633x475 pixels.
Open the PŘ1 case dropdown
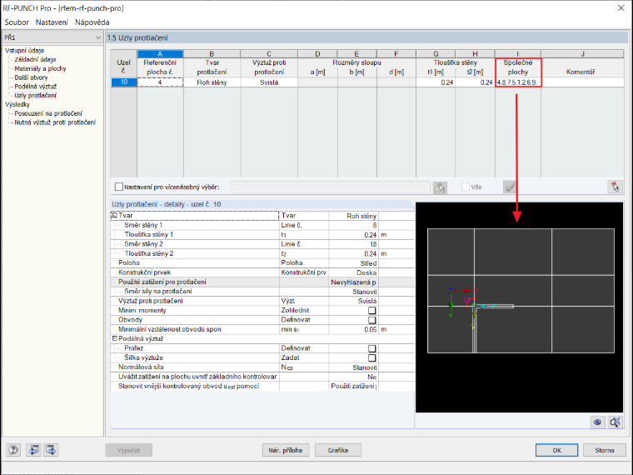(52, 37)
